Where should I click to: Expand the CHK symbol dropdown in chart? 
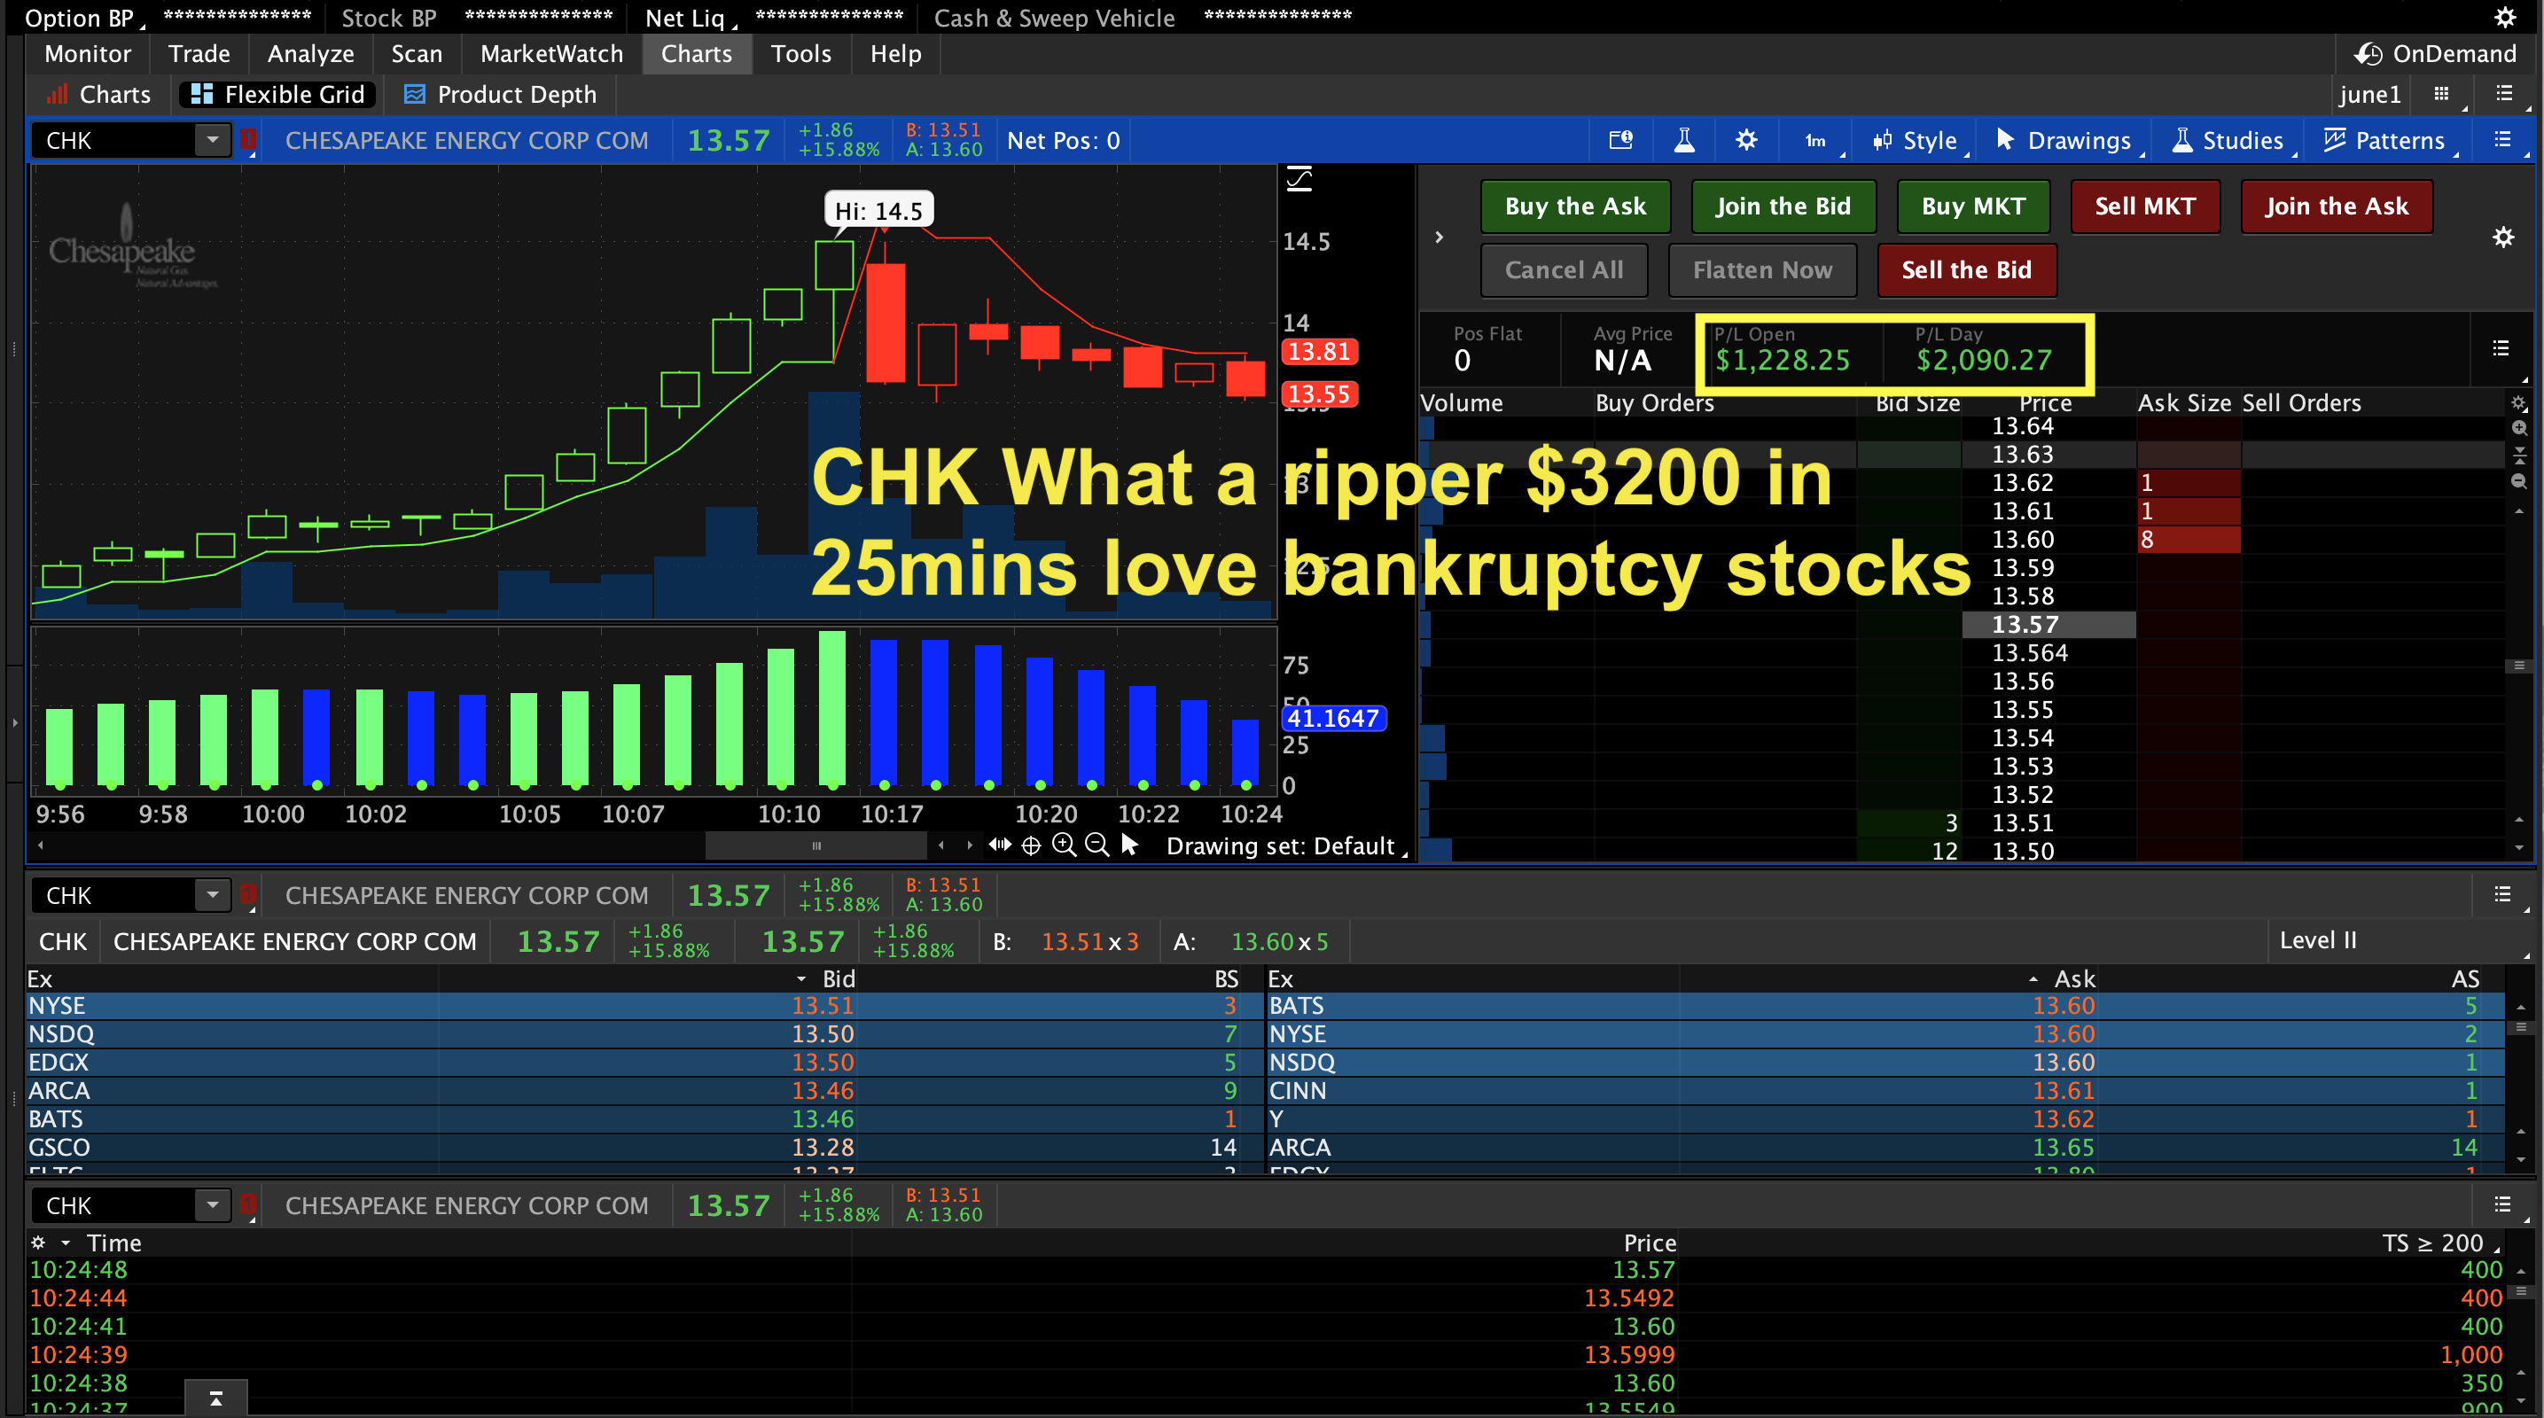pyautogui.click(x=213, y=140)
